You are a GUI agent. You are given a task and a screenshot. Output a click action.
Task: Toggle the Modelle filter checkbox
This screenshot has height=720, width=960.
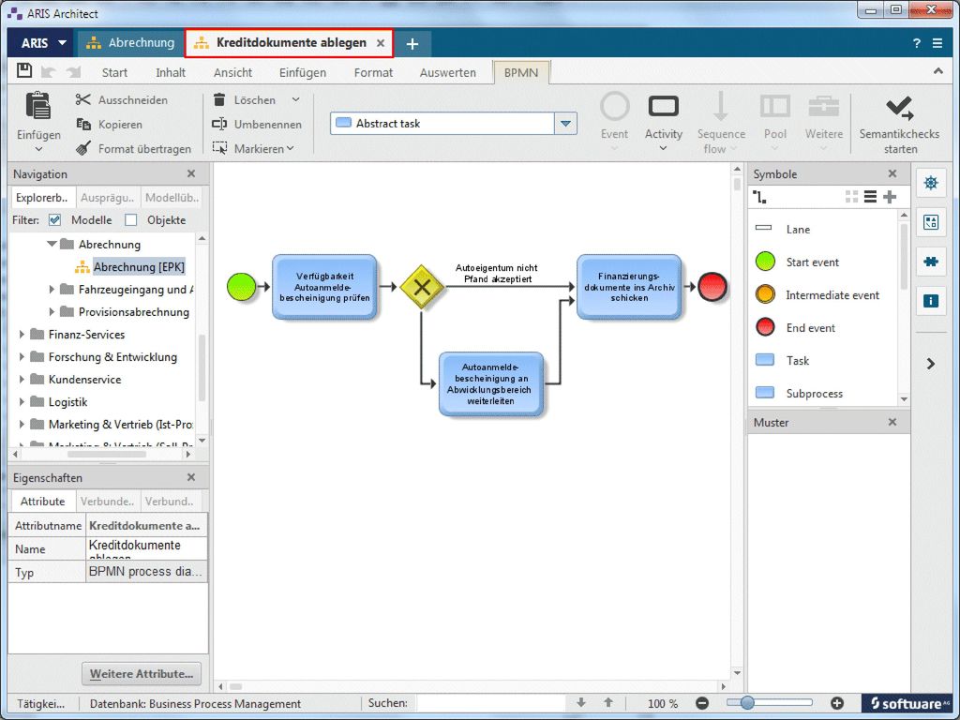(55, 219)
